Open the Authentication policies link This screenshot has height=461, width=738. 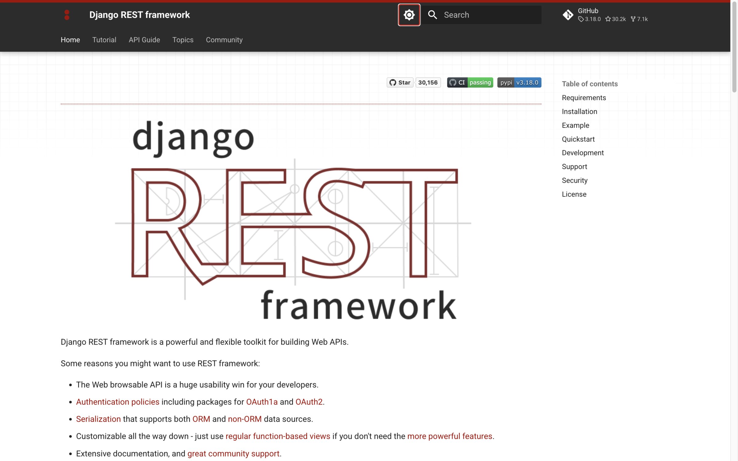117,402
